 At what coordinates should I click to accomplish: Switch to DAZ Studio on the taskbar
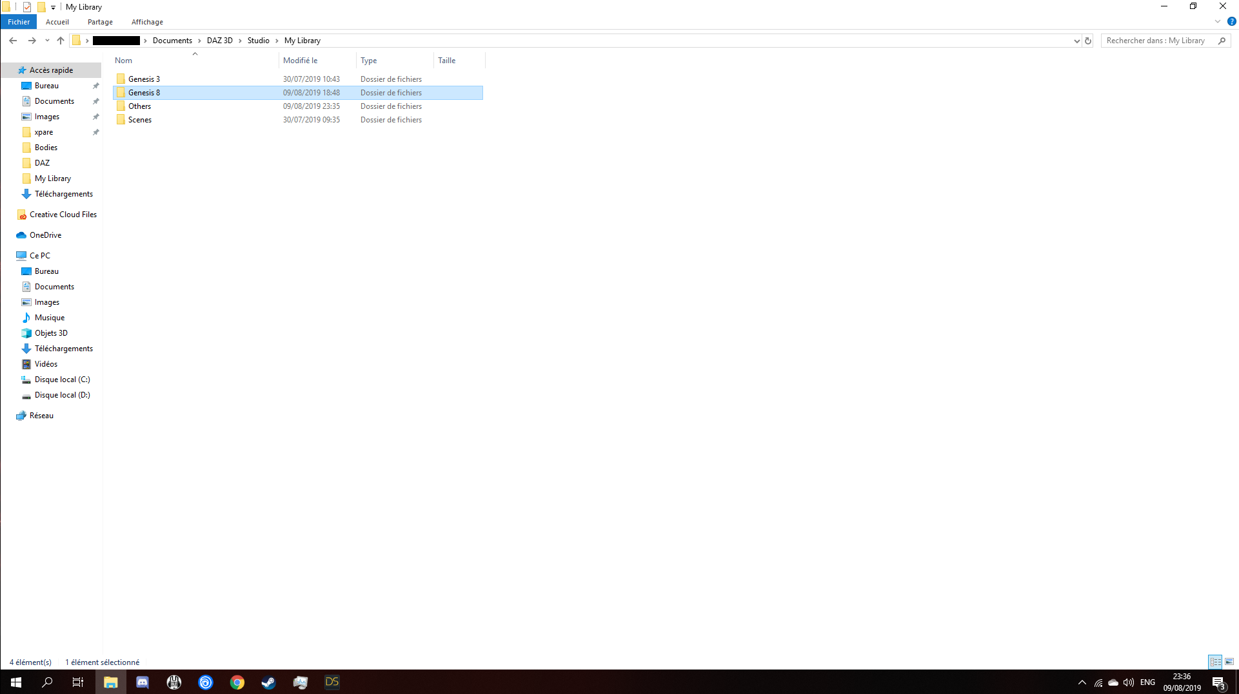coord(332,682)
